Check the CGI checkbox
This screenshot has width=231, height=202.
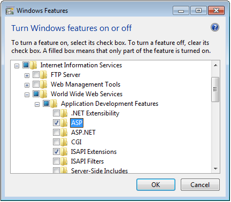pos(57,142)
